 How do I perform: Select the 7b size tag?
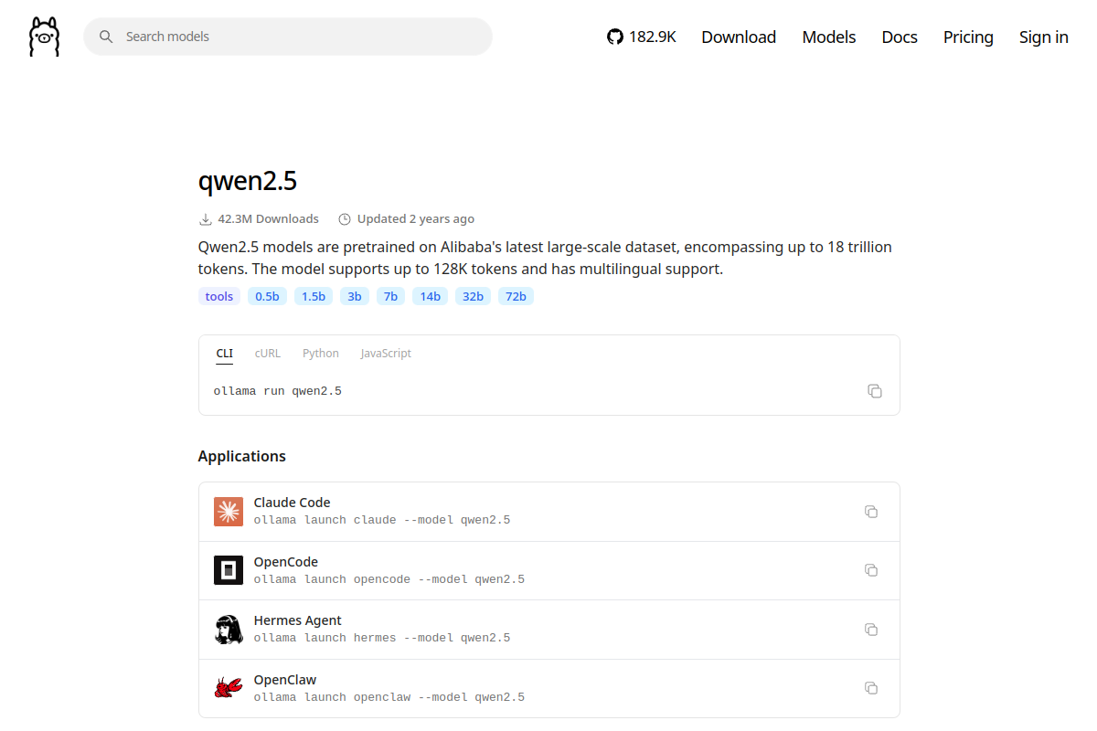click(390, 296)
